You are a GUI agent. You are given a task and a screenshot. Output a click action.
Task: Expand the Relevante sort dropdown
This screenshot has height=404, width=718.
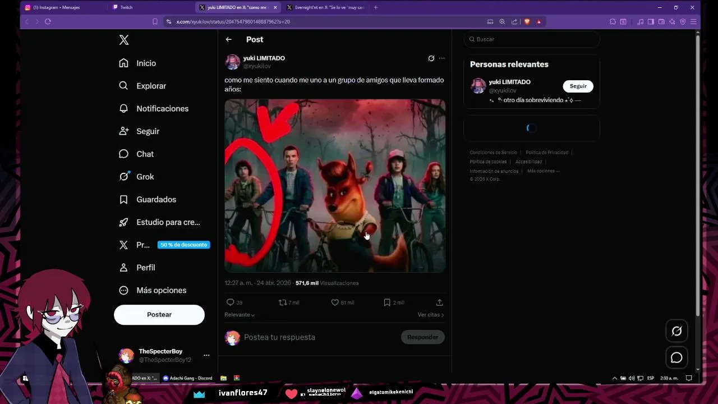[240, 315]
